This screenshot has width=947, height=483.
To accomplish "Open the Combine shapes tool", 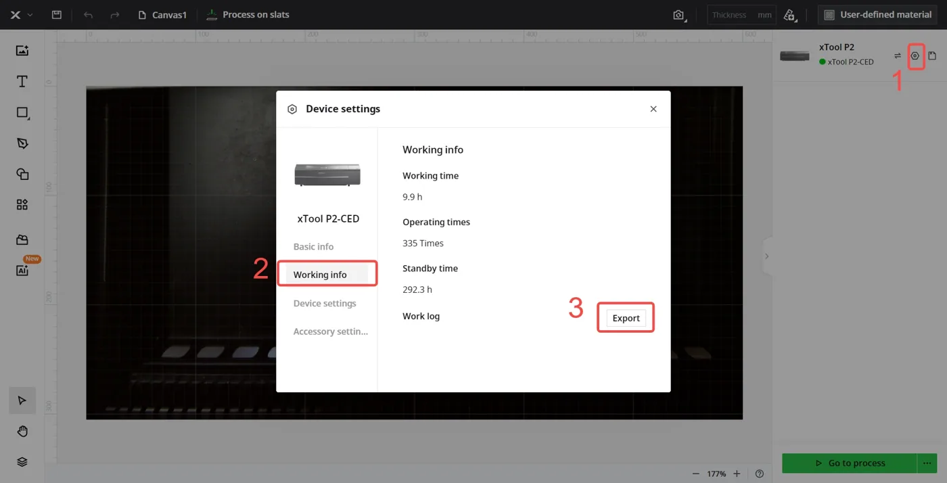I will pos(22,174).
